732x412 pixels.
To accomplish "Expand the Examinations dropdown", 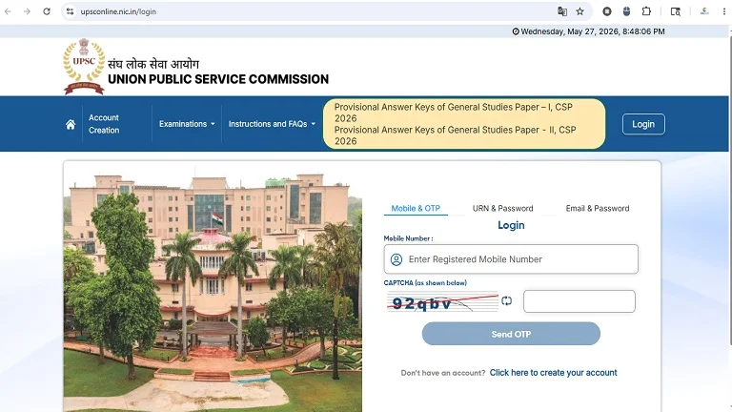I will click(x=187, y=124).
